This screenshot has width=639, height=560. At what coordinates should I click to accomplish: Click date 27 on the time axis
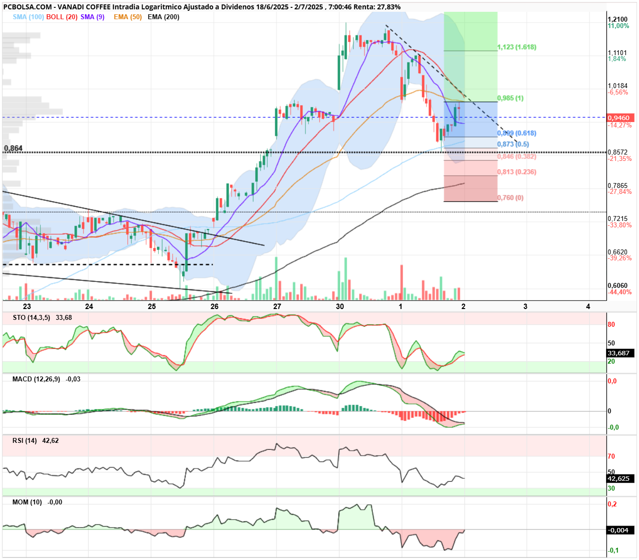[x=277, y=306]
